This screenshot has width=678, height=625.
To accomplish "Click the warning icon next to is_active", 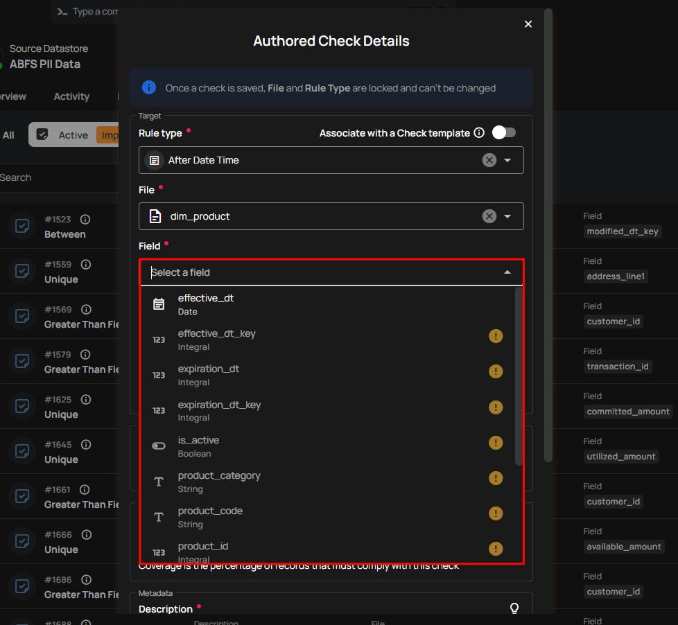I will [496, 442].
